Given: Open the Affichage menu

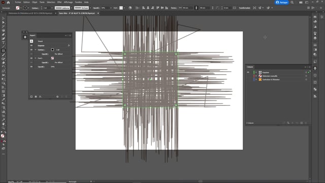Looking at the screenshot, I should tap(68, 2).
